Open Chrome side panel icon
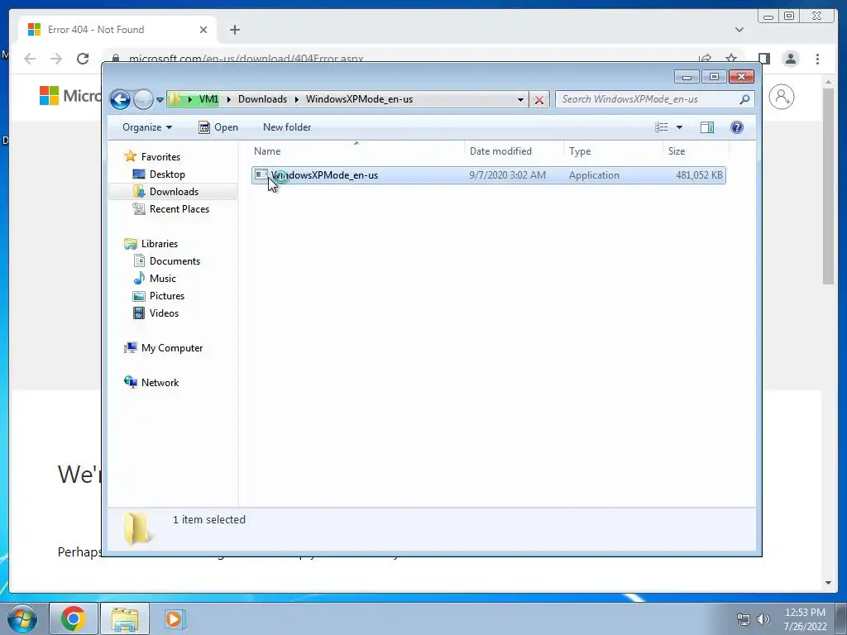The width and height of the screenshot is (847, 635). pos(763,59)
